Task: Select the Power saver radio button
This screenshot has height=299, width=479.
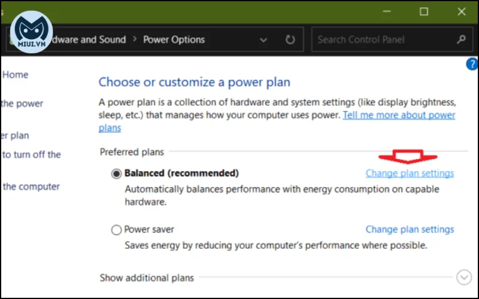Action: pos(116,230)
